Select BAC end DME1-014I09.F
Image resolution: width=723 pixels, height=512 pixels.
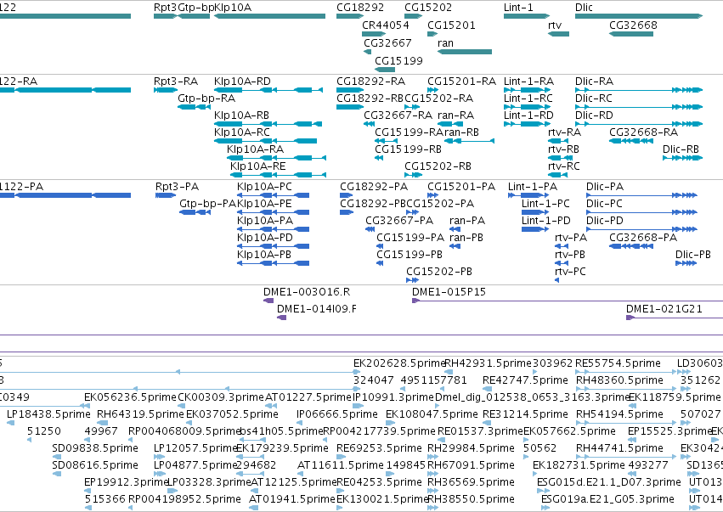(282, 318)
